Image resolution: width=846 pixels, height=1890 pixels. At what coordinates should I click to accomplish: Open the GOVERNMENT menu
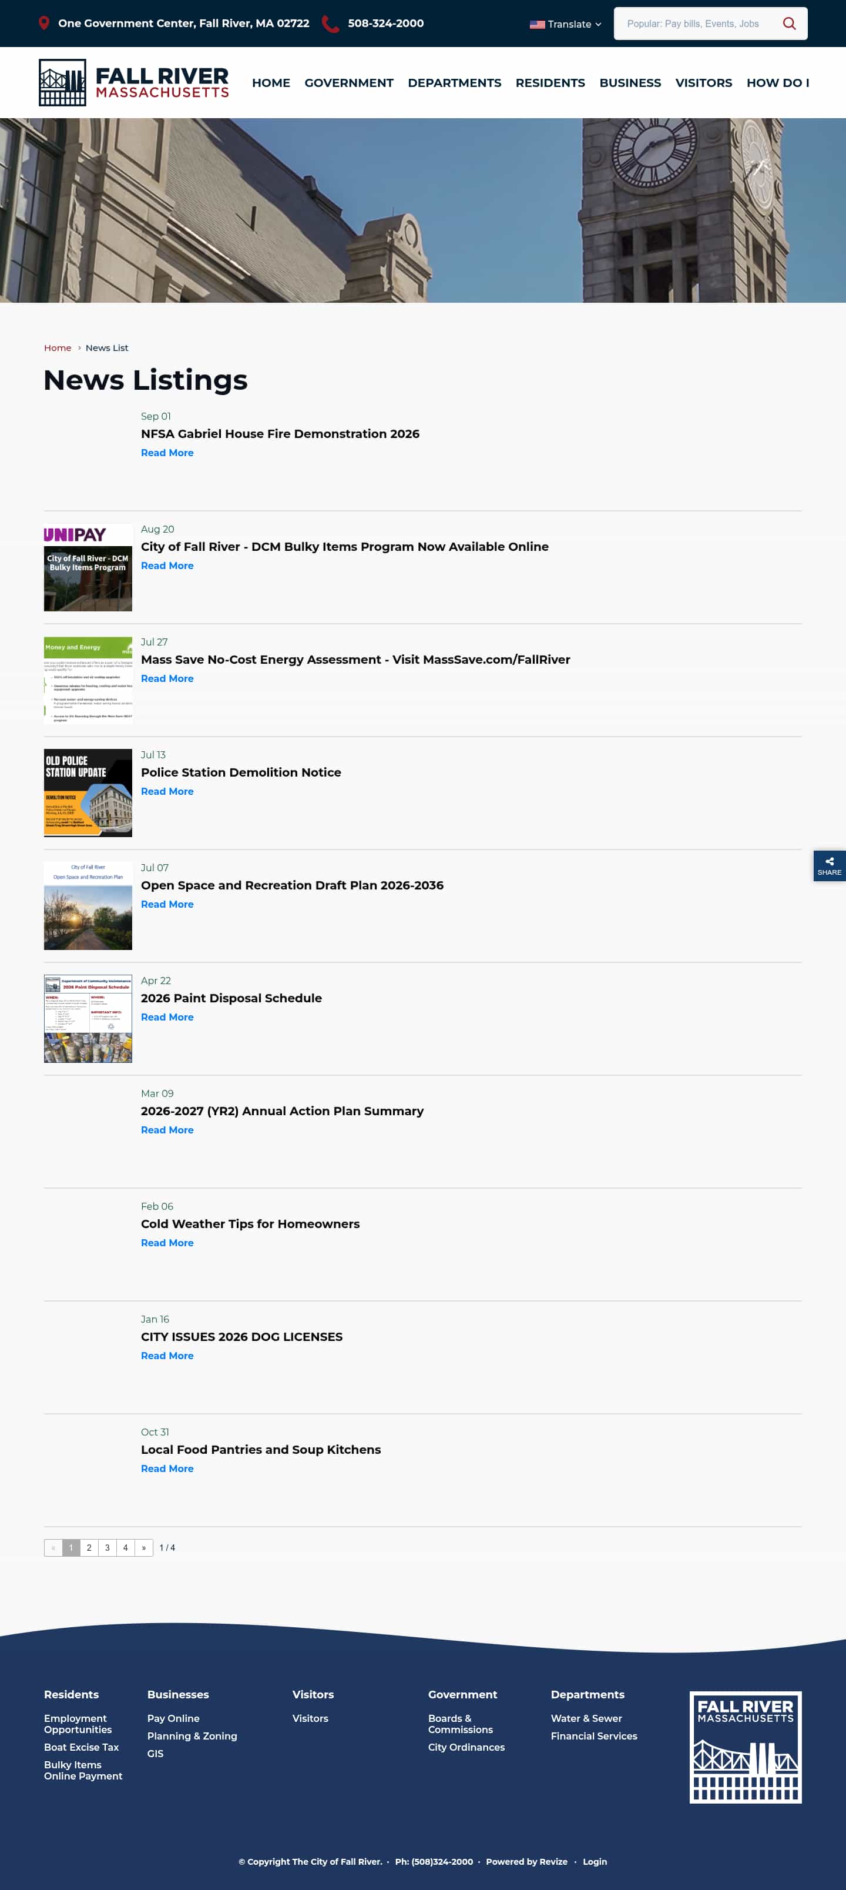(x=349, y=83)
